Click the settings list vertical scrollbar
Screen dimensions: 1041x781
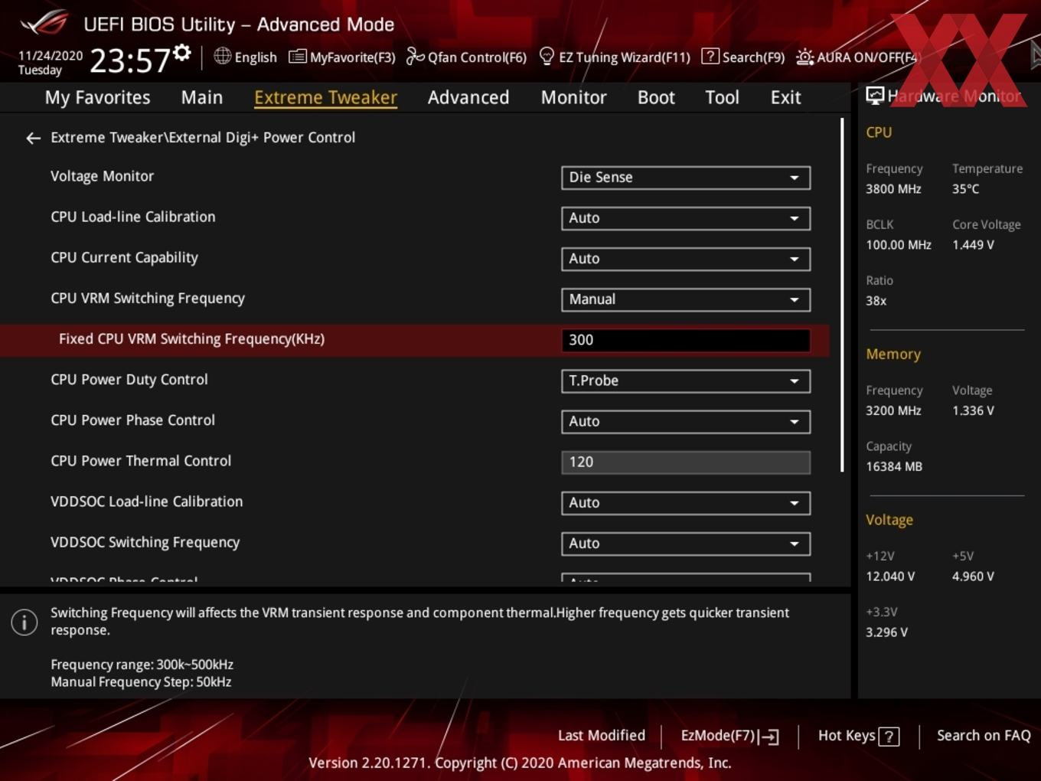pyautogui.click(x=842, y=295)
